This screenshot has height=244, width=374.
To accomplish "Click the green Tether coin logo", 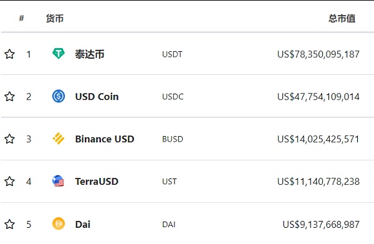I will [x=59, y=54].
